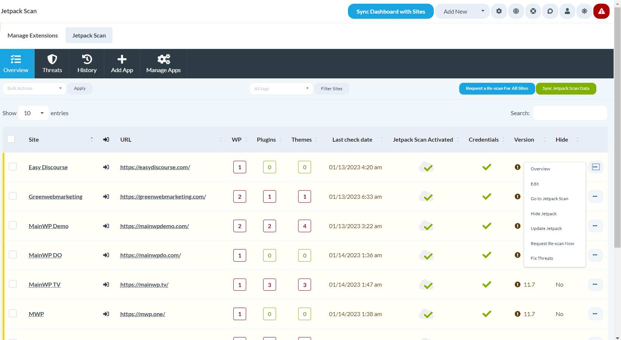
Task: Open the Overview section icon
Action: (16, 59)
